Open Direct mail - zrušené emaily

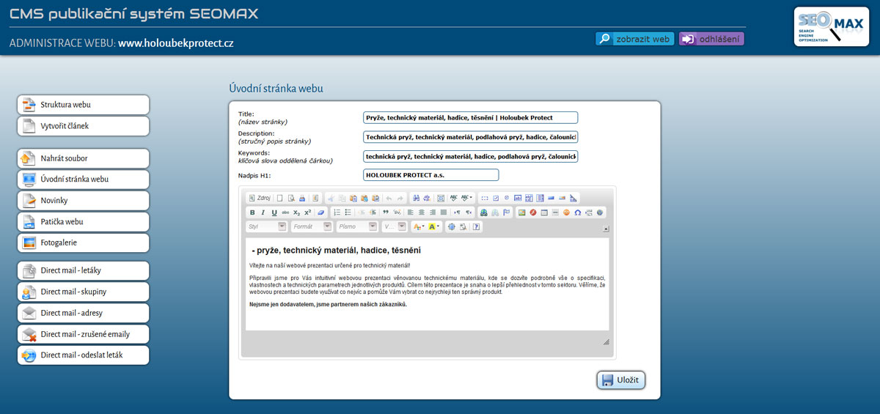point(83,334)
